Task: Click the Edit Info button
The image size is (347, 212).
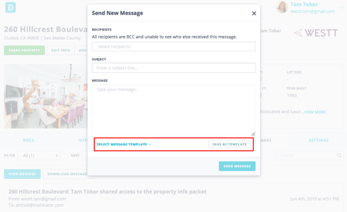Action: [61, 50]
